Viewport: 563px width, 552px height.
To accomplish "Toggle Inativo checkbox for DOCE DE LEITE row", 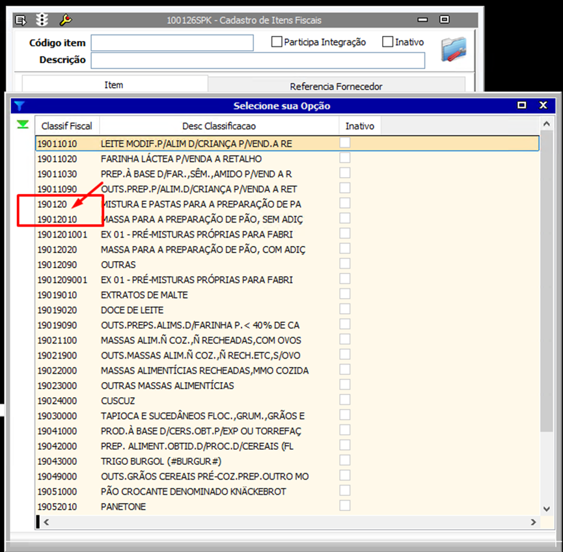I will [x=345, y=309].
